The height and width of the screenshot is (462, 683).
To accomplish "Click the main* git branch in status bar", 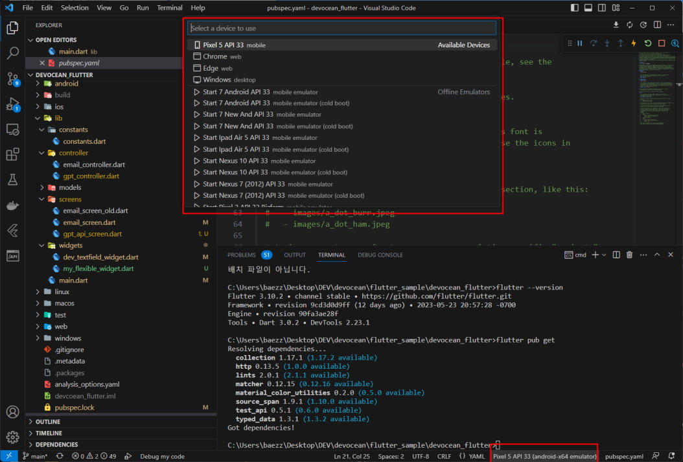I will pyautogui.click(x=35, y=456).
